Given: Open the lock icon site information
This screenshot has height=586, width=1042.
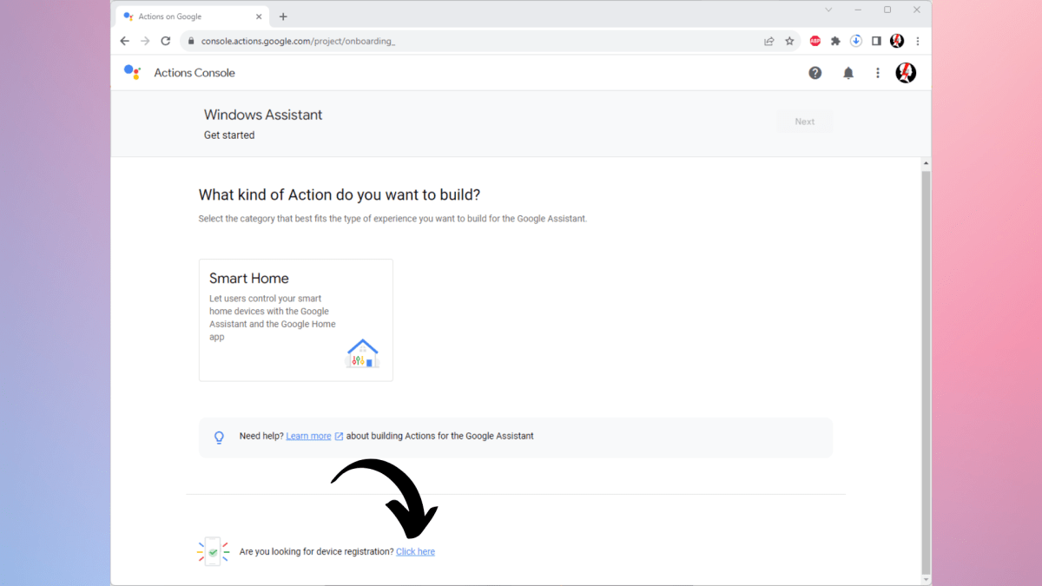Looking at the screenshot, I should pos(190,41).
